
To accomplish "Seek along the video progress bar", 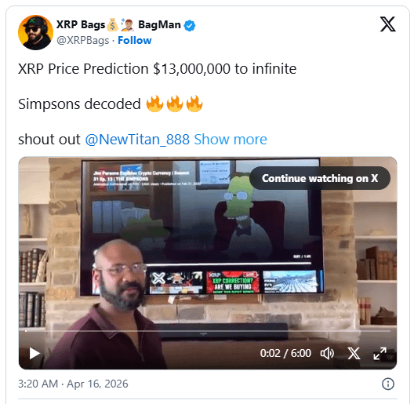I will pyautogui.click(x=208, y=330).
